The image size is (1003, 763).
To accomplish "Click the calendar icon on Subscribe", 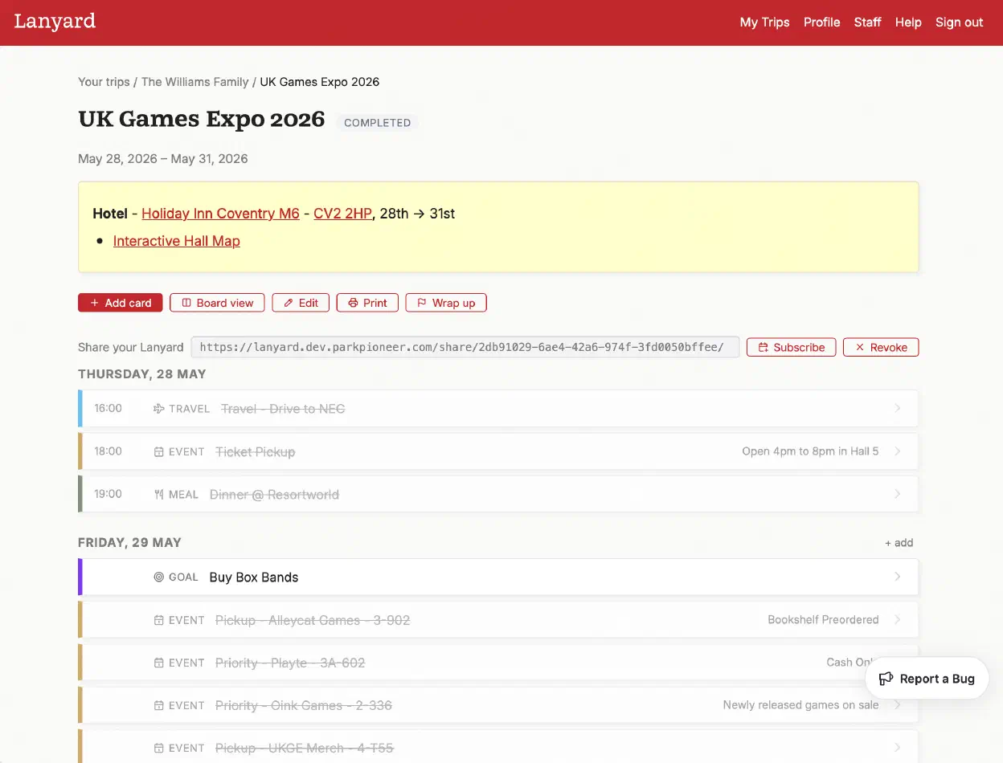I will point(764,347).
